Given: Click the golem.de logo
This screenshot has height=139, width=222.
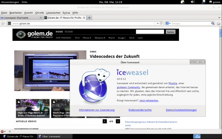Looking at the screenshot, I should click(34, 35).
